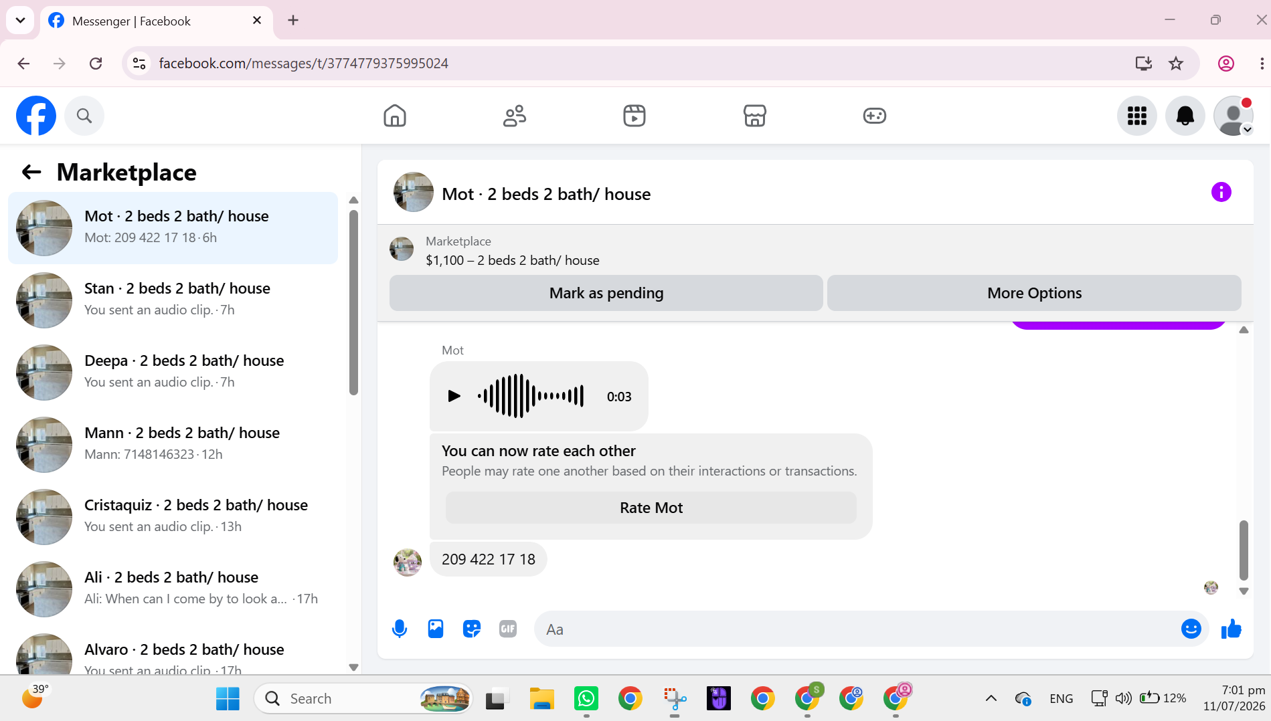Open the emoji picker
Viewport: 1271px width, 721px height.
click(x=1191, y=629)
